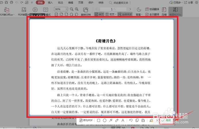Click the 划词翻译 word translate button
Screen dimensions: 199x129
[x=152, y=9]
